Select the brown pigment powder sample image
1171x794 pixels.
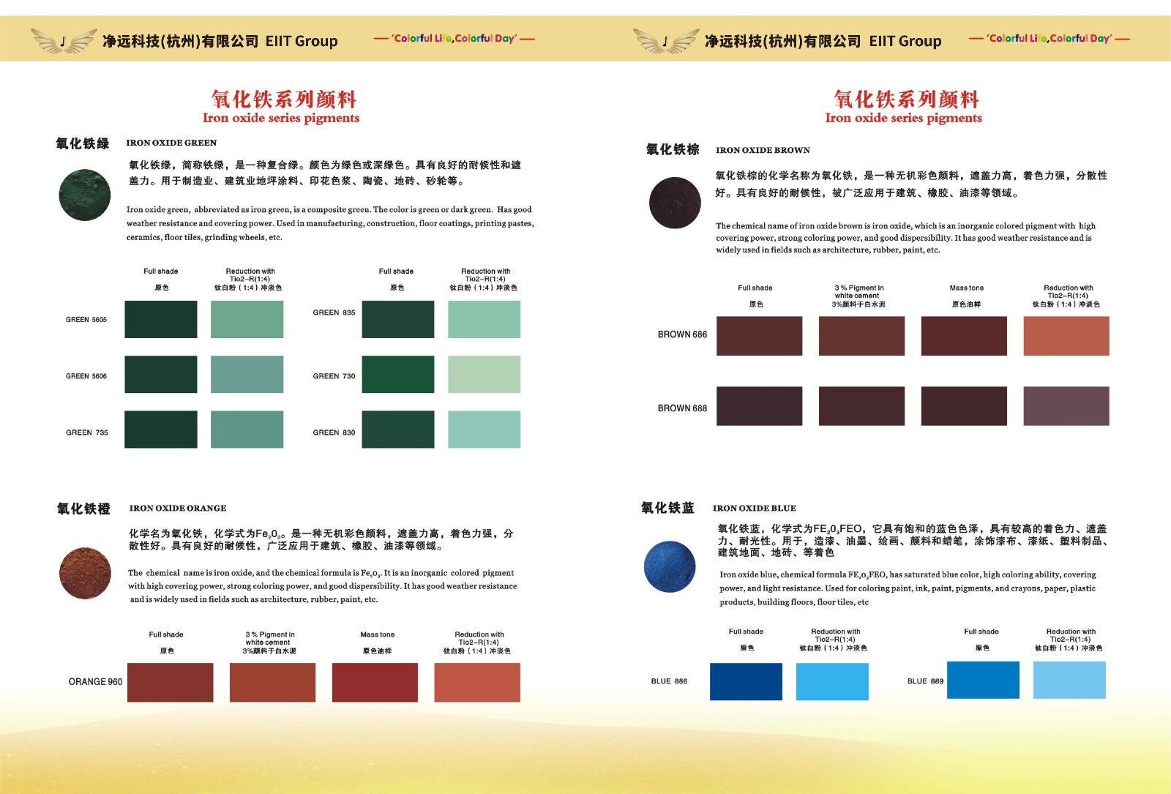[675, 203]
